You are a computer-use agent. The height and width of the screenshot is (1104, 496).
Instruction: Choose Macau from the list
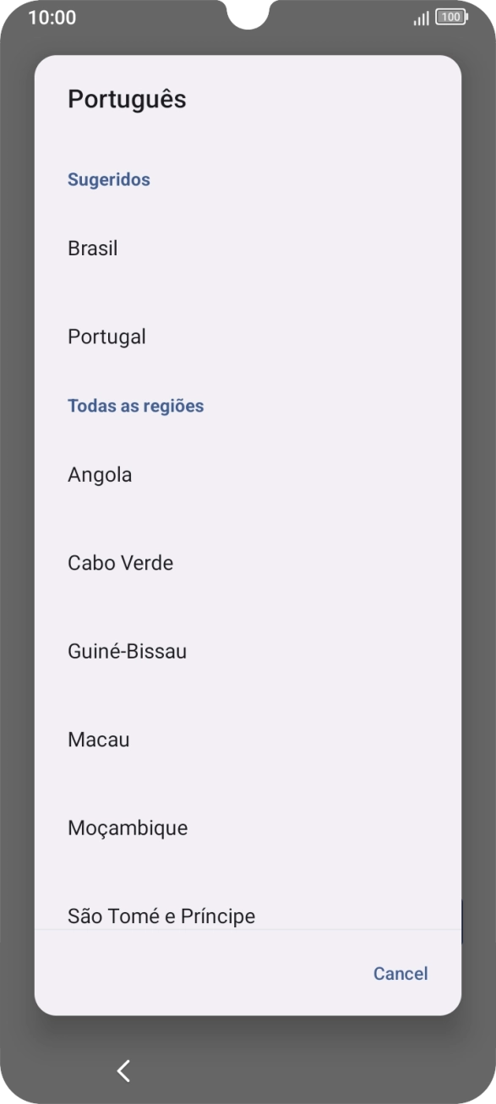tap(98, 739)
